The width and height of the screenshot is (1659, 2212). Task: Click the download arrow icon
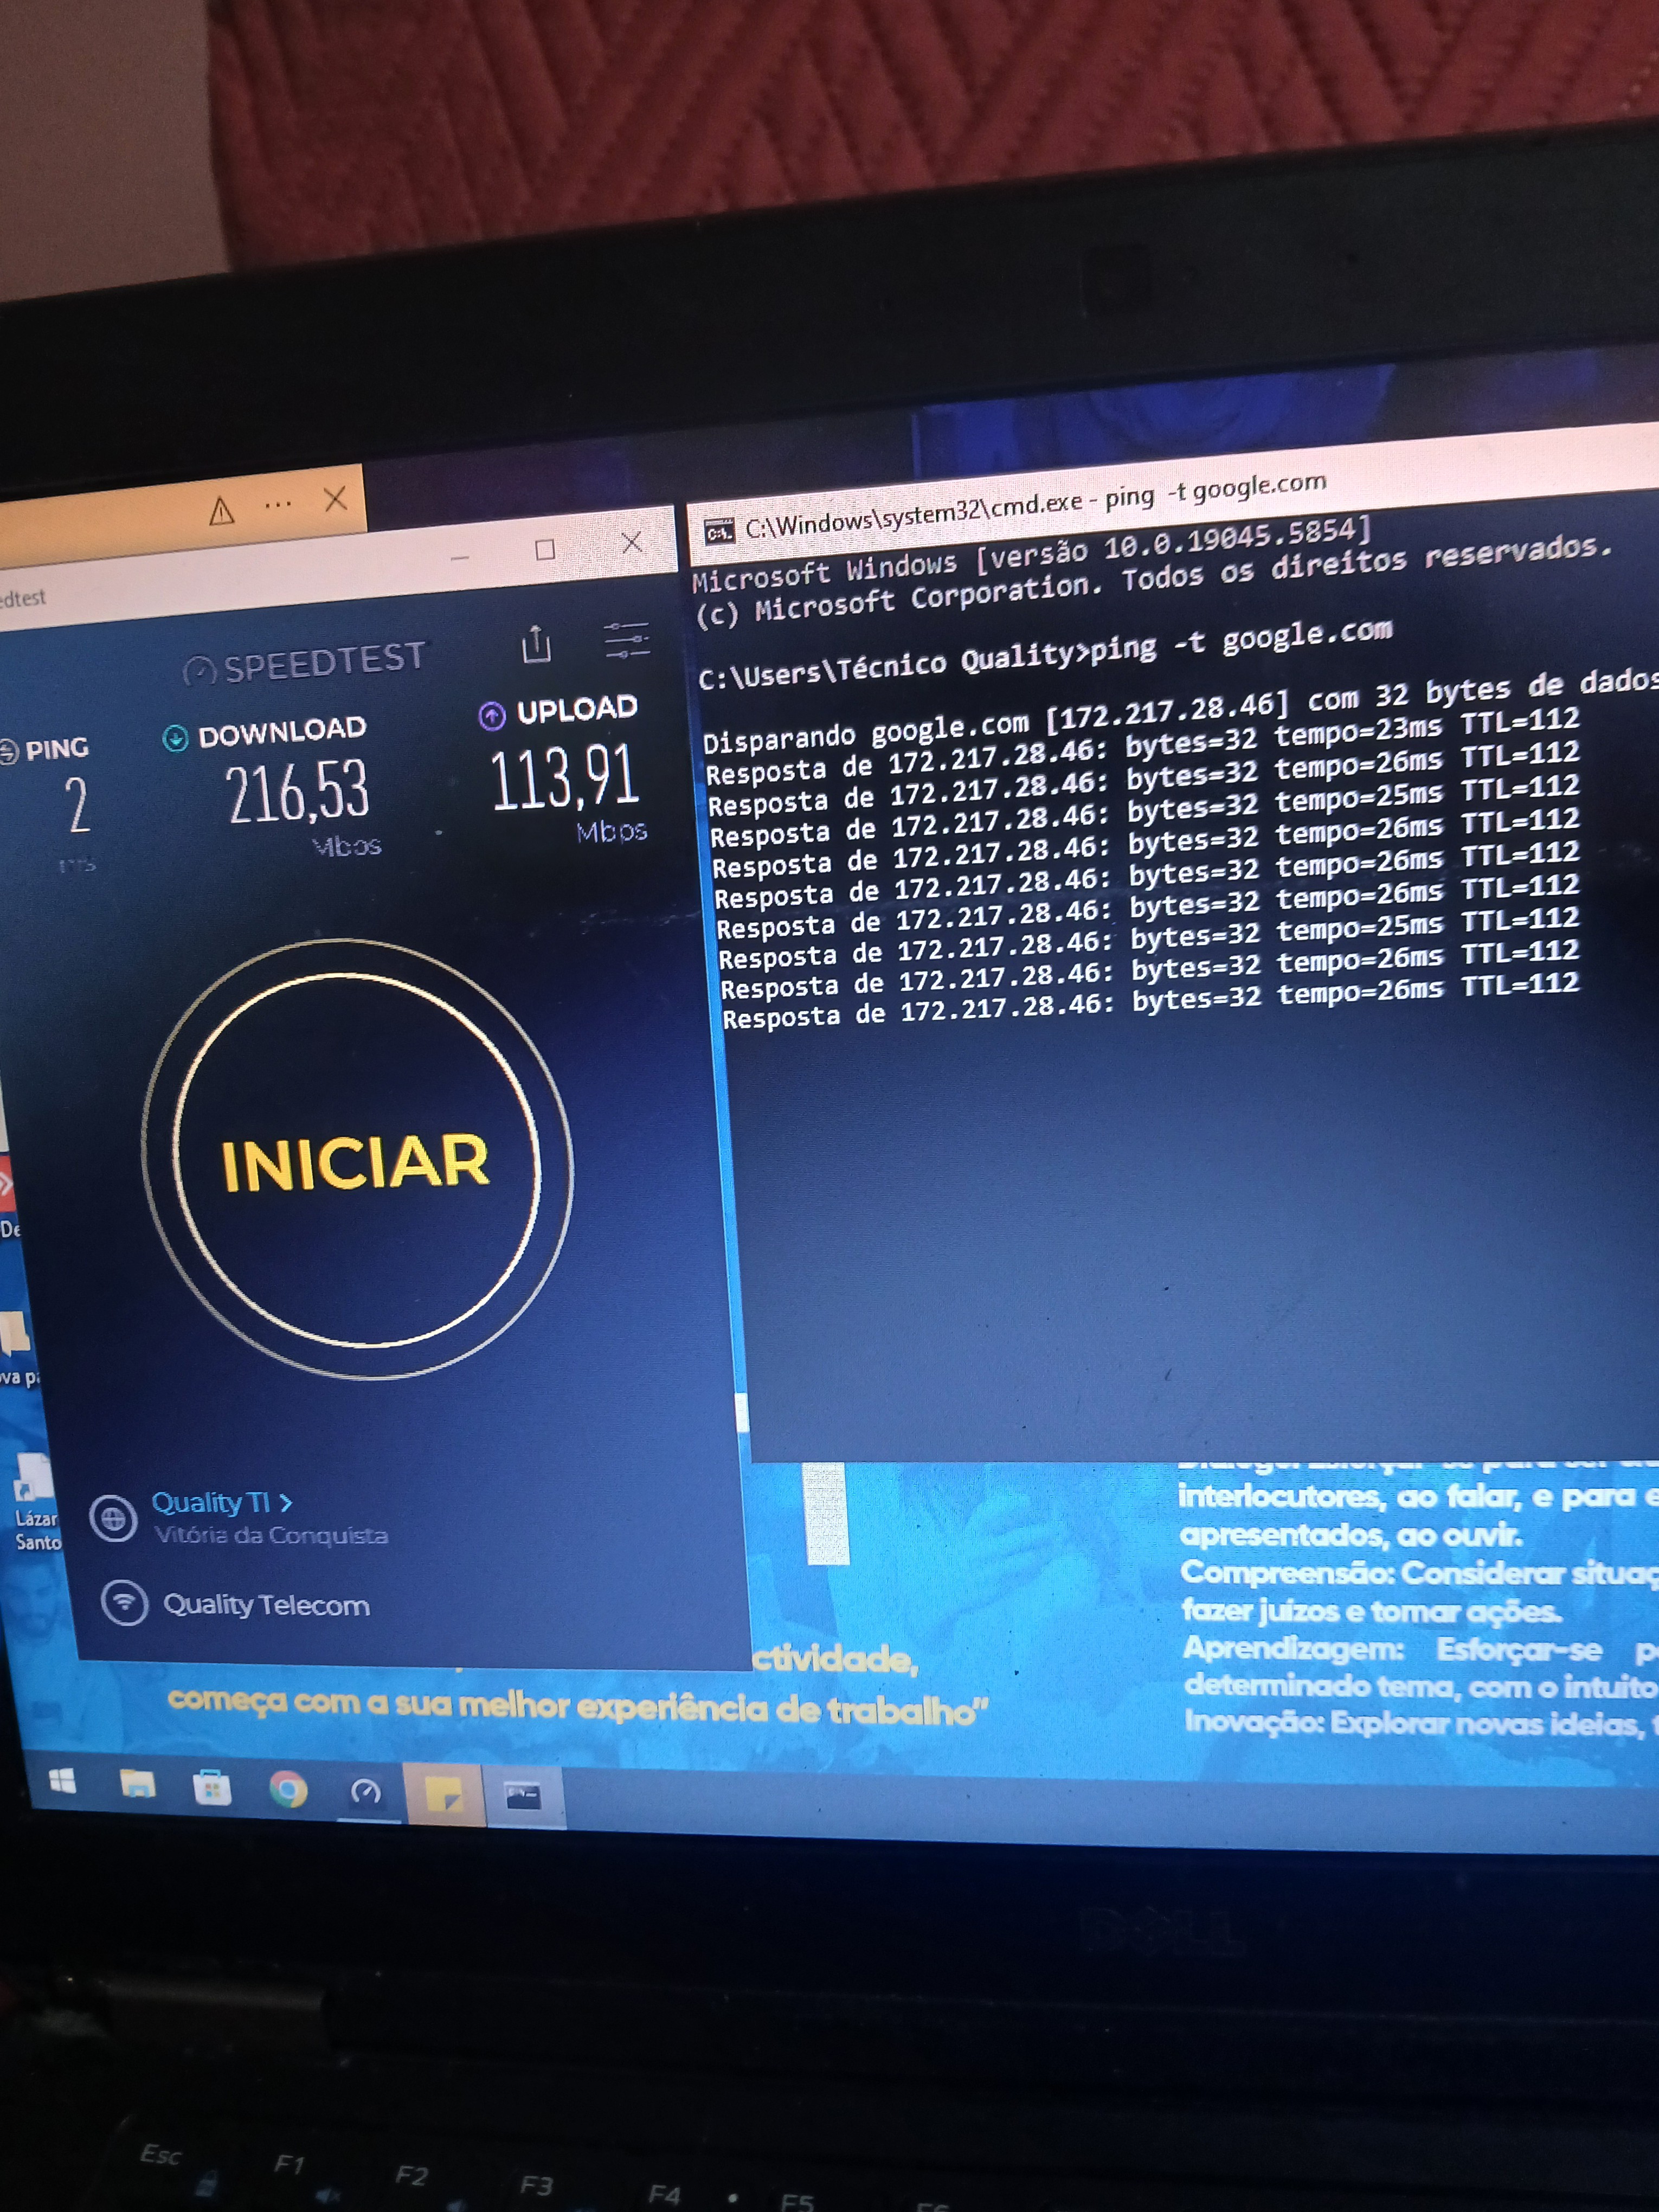pyautogui.click(x=175, y=738)
